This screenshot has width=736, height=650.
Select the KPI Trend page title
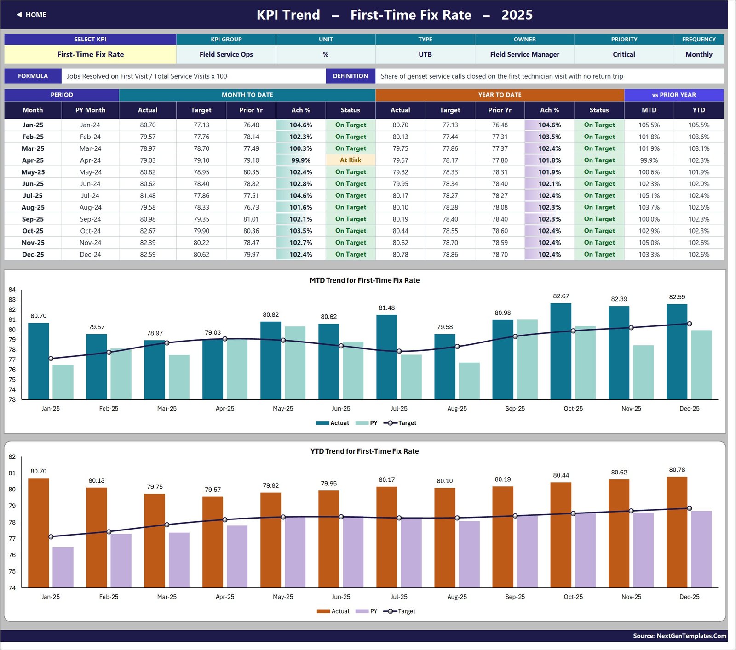tap(394, 15)
